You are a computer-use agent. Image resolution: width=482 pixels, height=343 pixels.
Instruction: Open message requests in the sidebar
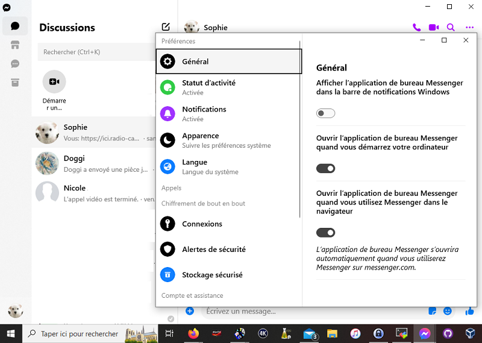point(15,64)
